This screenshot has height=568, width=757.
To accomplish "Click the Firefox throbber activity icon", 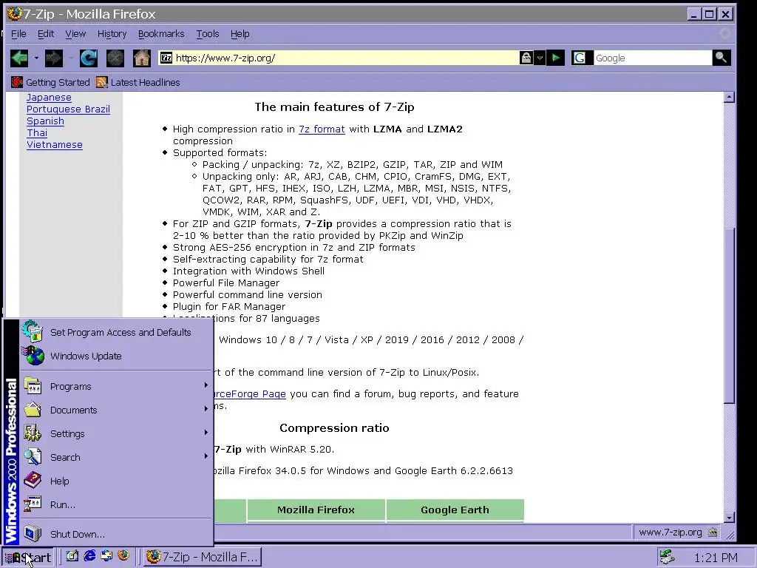I will (x=725, y=33).
